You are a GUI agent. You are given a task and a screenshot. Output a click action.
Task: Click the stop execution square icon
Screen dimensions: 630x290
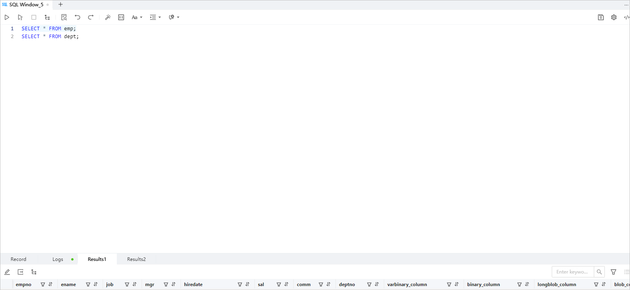click(x=34, y=17)
